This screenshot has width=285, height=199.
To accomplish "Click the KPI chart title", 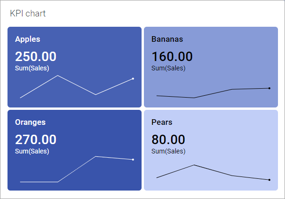I will point(28,14).
